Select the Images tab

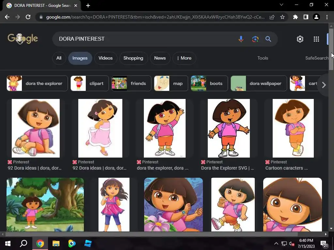tap(80, 58)
